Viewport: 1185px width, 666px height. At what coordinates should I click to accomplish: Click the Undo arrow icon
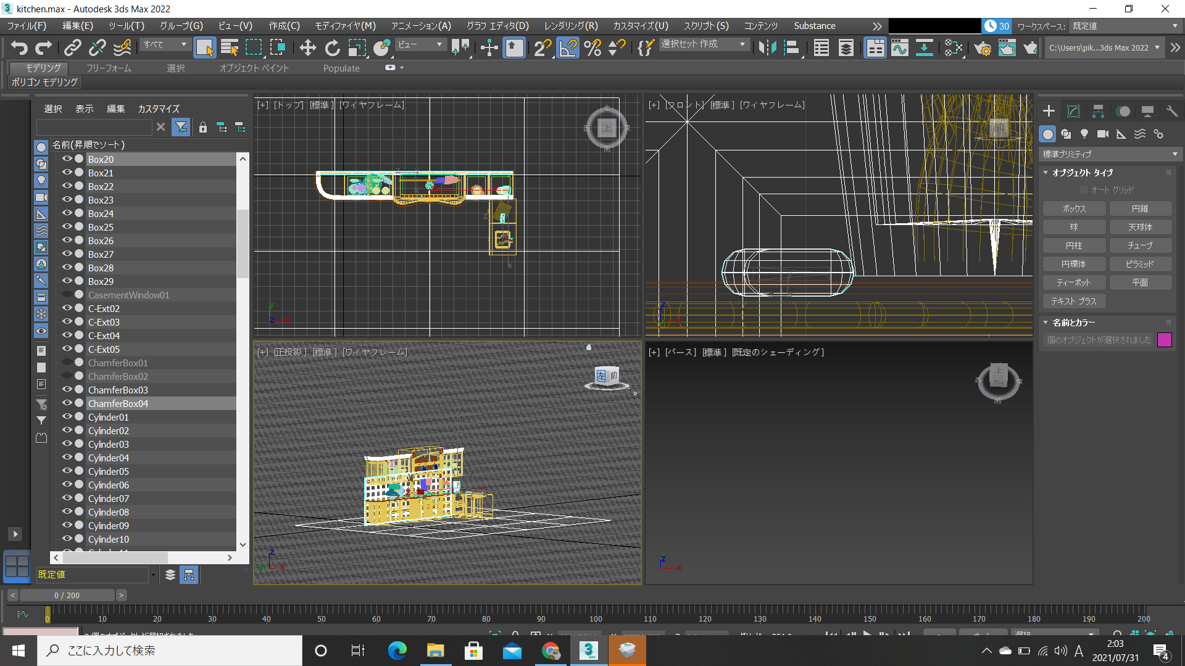click(x=19, y=47)
